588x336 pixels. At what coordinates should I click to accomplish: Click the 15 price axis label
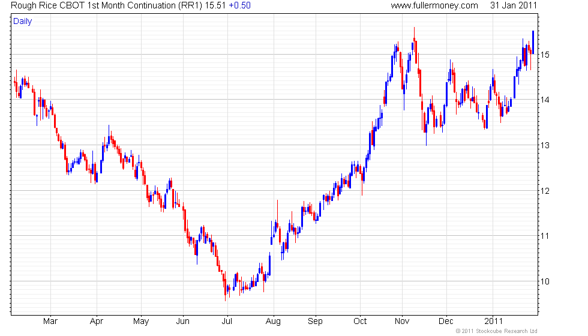545,55
